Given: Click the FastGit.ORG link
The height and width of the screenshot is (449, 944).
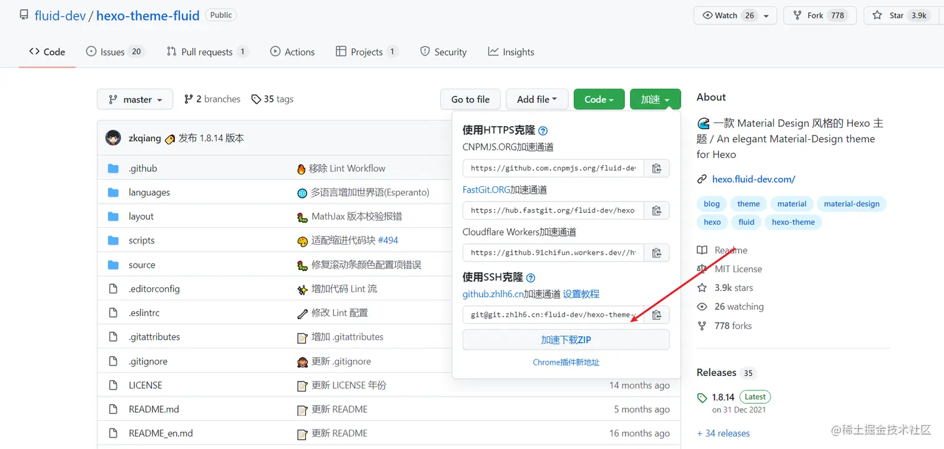Looking at the screenshot, I should coord(486,190).
